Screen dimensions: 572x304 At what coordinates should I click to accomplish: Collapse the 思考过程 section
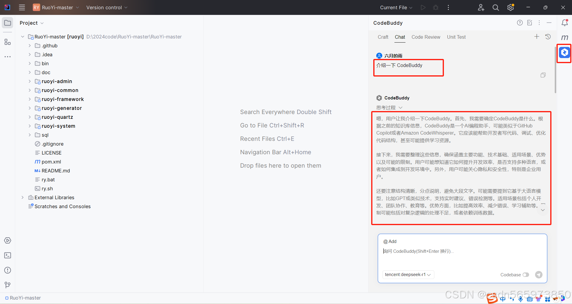pyautogui.click(x=389, y=107)
